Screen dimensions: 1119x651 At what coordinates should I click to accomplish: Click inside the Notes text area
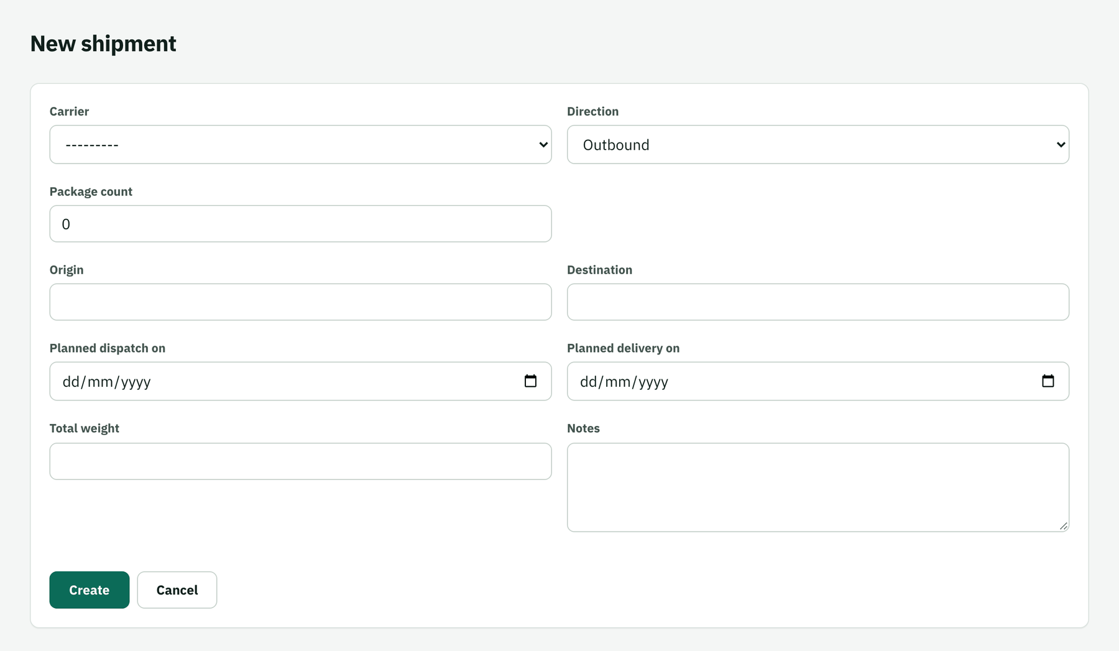[818, 487]
